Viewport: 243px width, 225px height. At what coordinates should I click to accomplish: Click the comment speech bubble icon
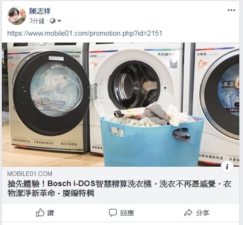(x=113, y=212)
